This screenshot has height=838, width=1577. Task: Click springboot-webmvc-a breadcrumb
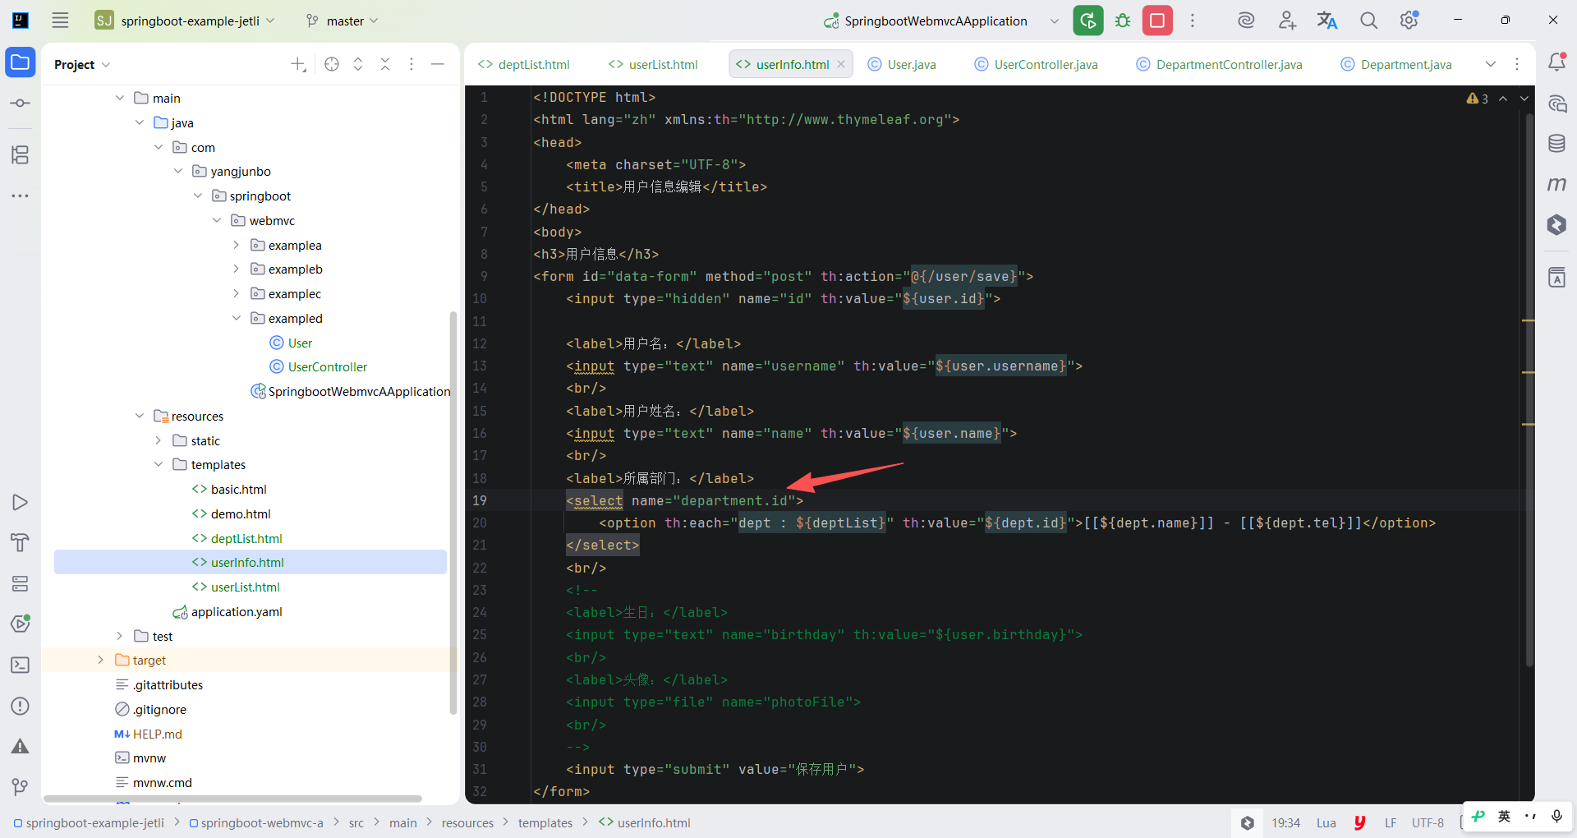pos(256,822)
